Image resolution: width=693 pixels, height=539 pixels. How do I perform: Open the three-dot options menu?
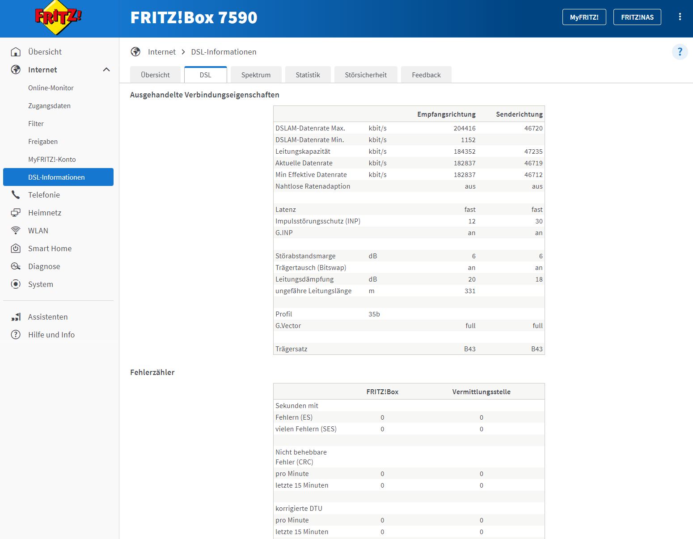(x=680, y=17)
